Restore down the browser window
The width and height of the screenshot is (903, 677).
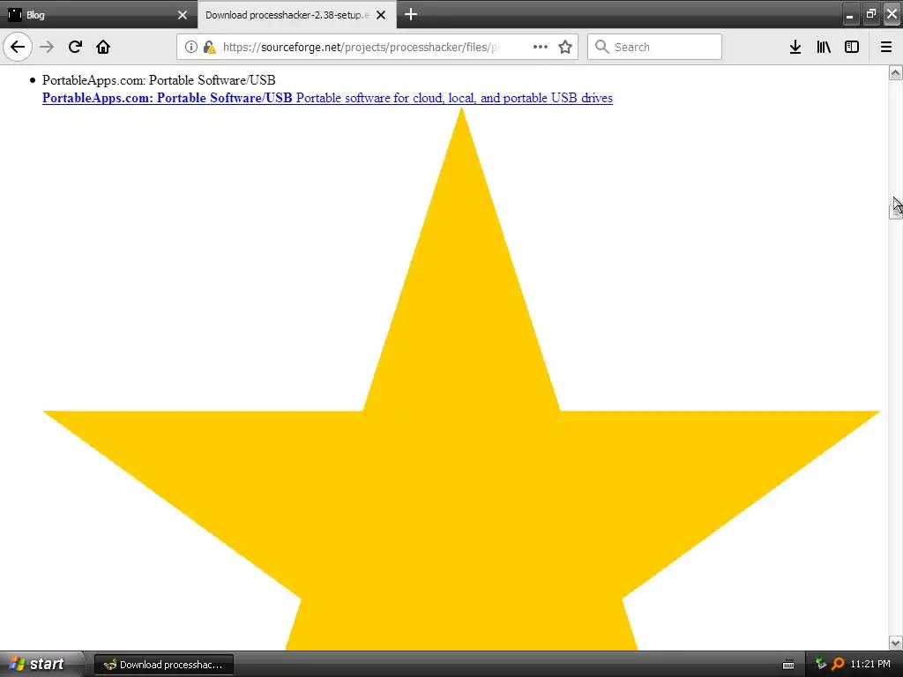coord(870,14)
